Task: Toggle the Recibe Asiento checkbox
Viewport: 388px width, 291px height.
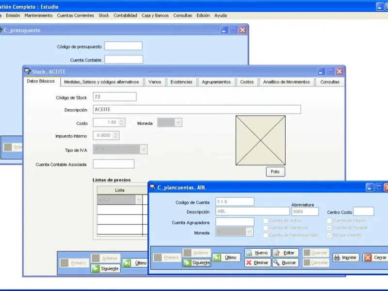Action: click(x=329, y=235)
